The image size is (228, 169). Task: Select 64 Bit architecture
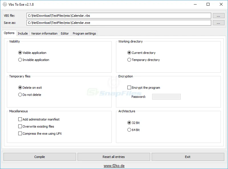point(133,130)
